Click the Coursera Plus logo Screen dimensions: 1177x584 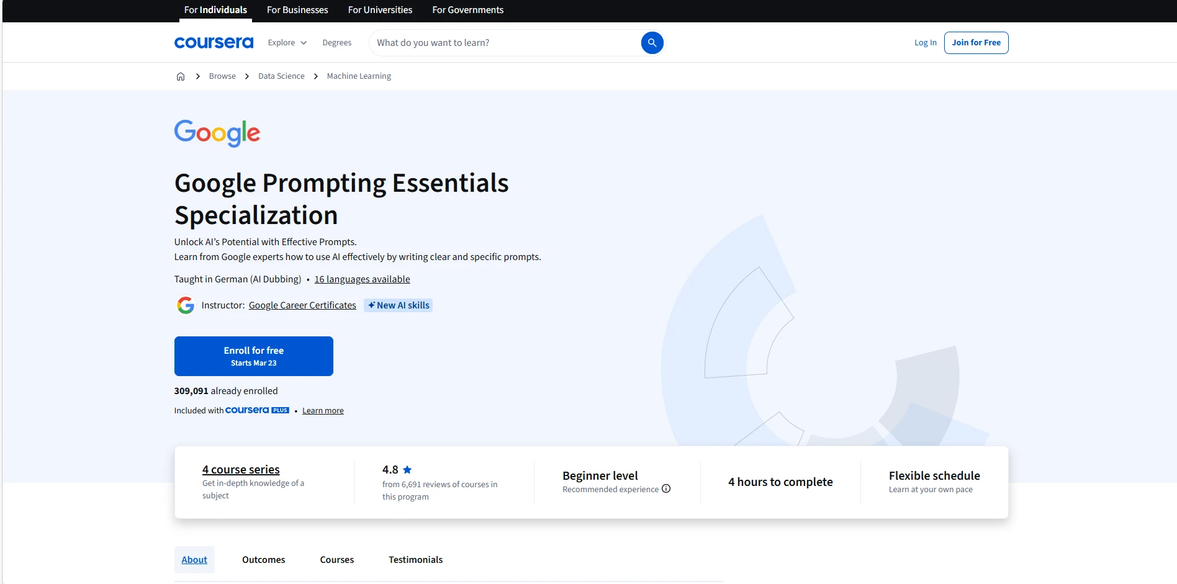(x=256, y=410)
